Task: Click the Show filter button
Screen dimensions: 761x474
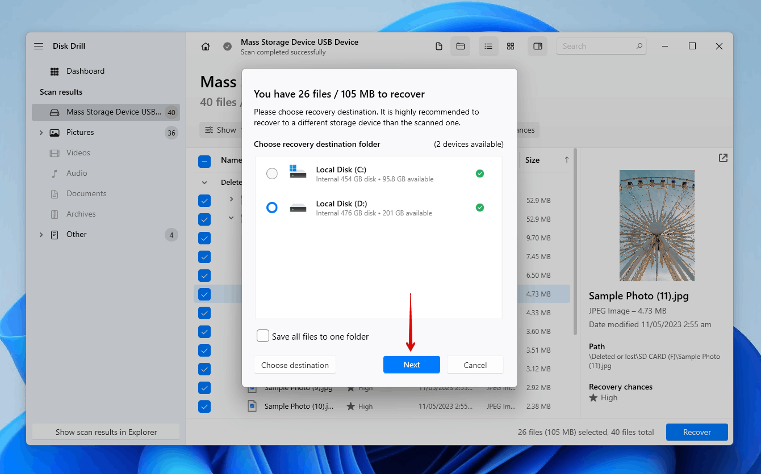Action: coord(220,130)
